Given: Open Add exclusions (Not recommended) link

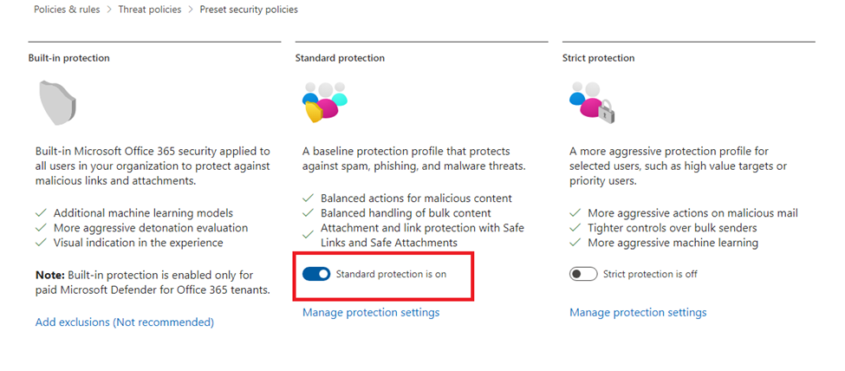Looking at the screenshot, I should pos(125,322).
